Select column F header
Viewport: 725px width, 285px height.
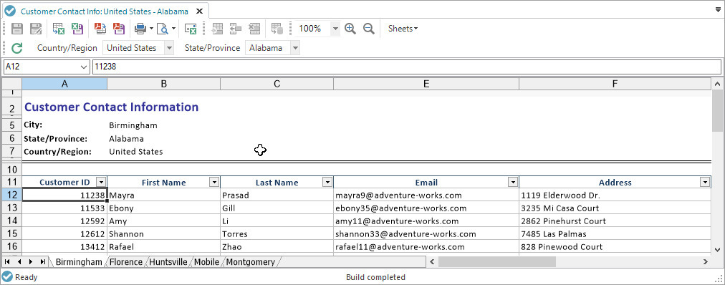point(615,84)
